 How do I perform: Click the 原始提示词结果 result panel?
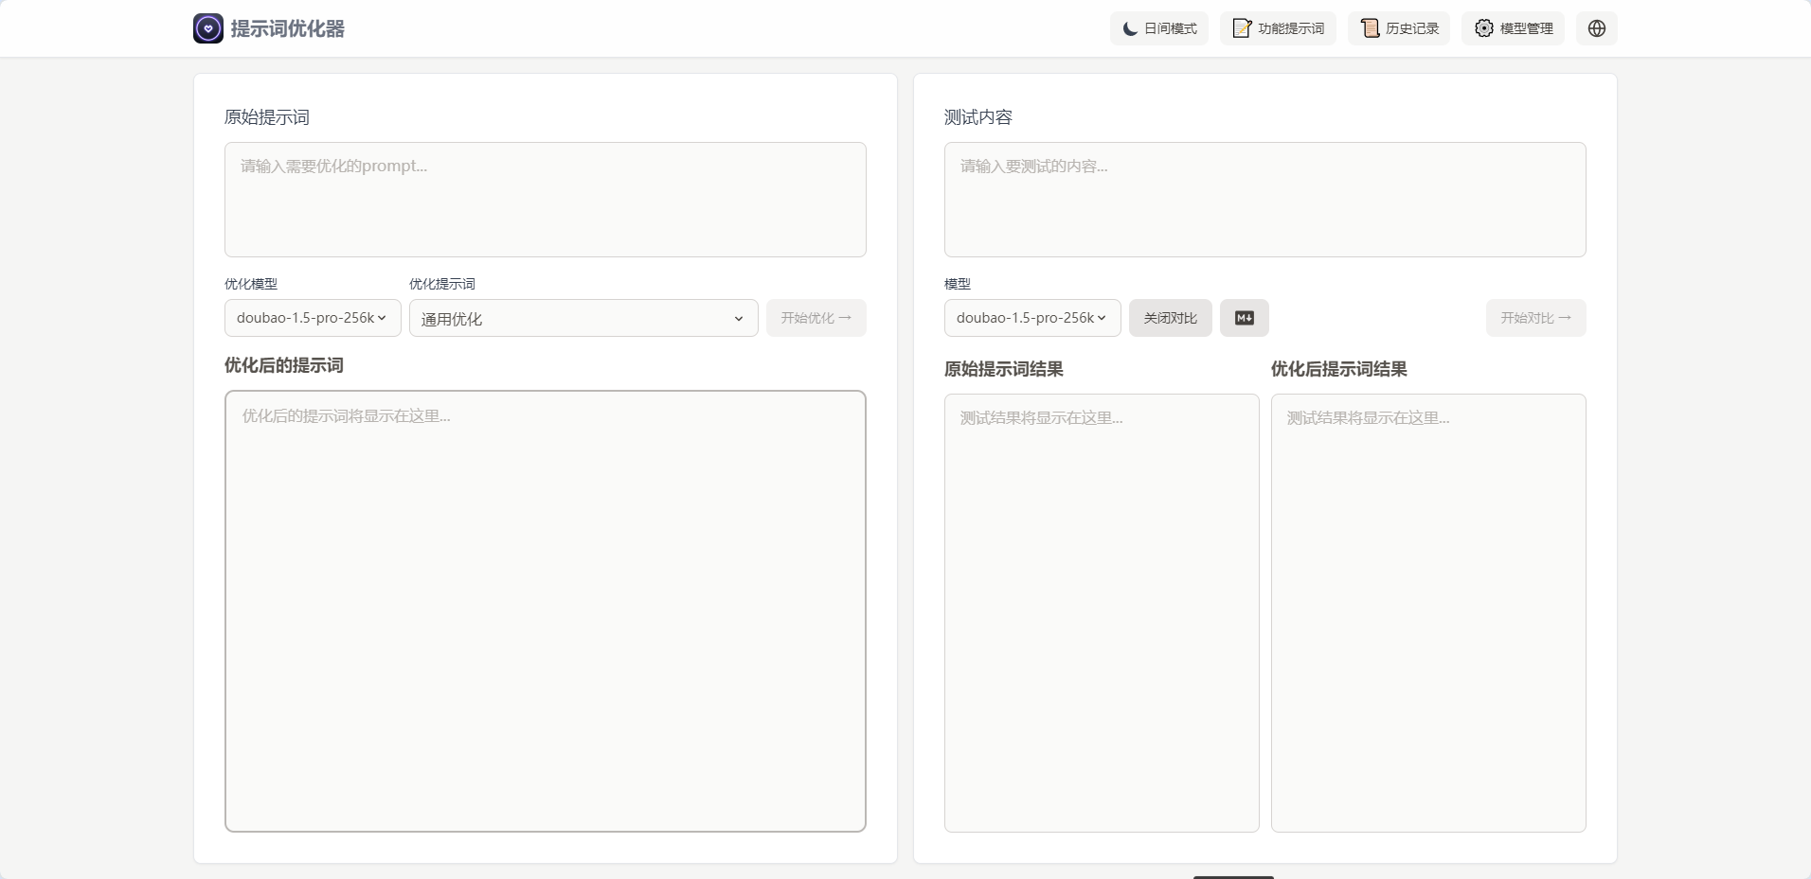point(1102,613)
